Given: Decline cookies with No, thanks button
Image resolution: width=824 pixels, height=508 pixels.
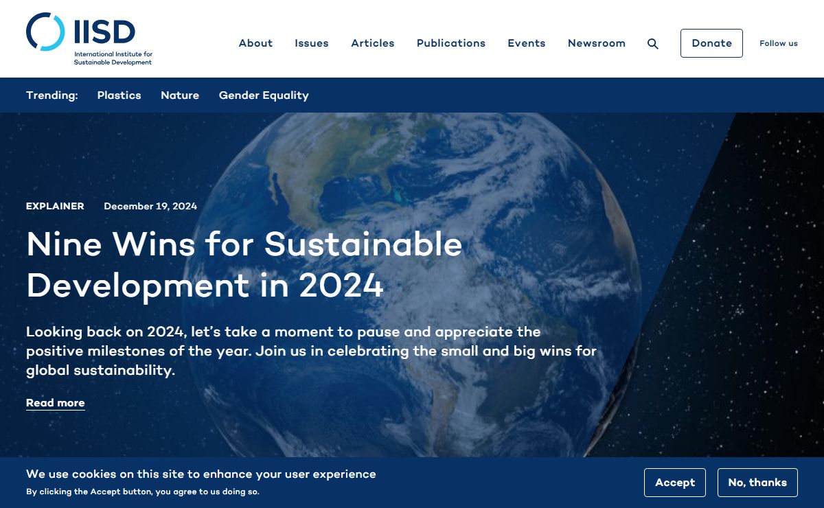Looking at the screenshot, I should point(757,483).
